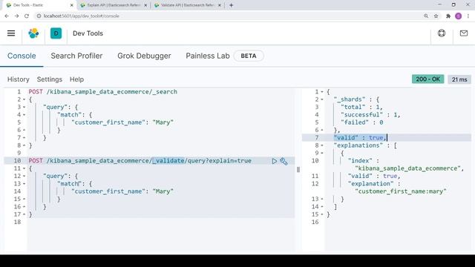Open the space selector D avatar
The image size is (475, 267).
pyautogui.click(x=56, y=33)
